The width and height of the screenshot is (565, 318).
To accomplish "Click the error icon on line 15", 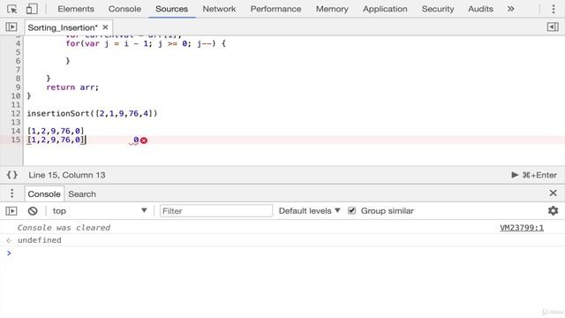I will click(x=144, y=140).
